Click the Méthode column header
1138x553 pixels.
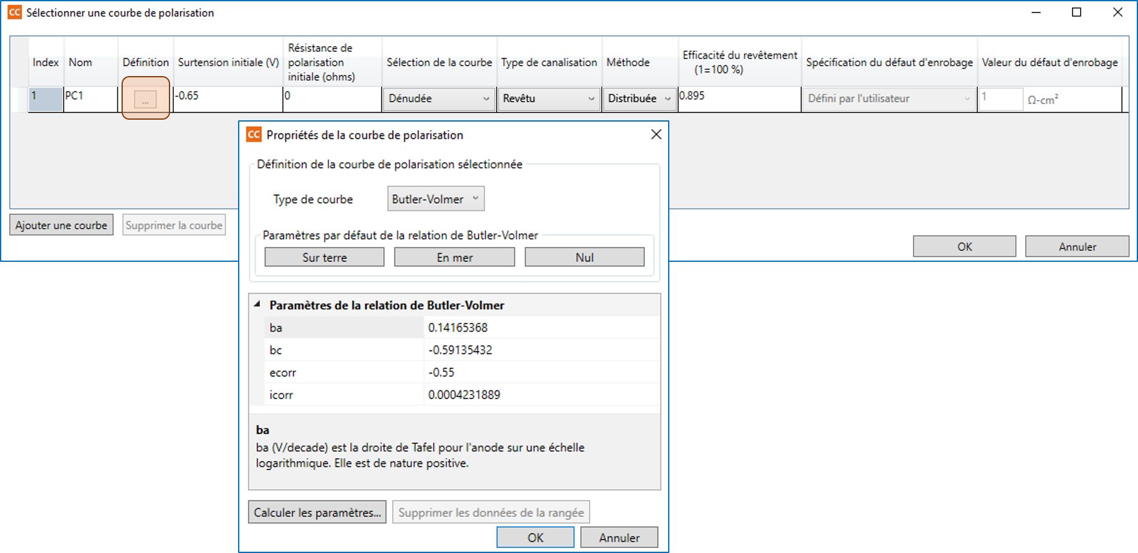pos(640,62)
